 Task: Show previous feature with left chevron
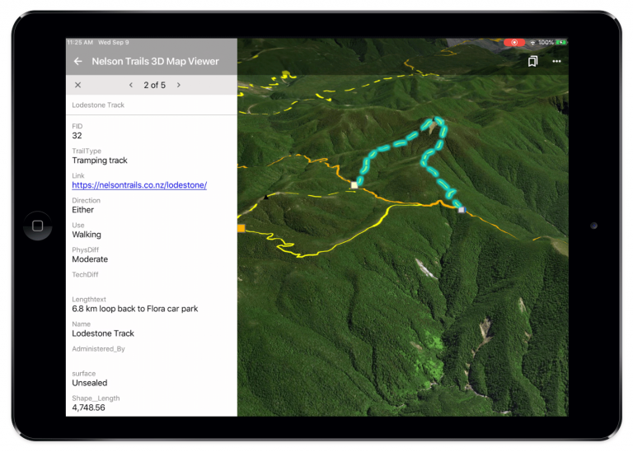pyautogui.click(x=131, y=85)
